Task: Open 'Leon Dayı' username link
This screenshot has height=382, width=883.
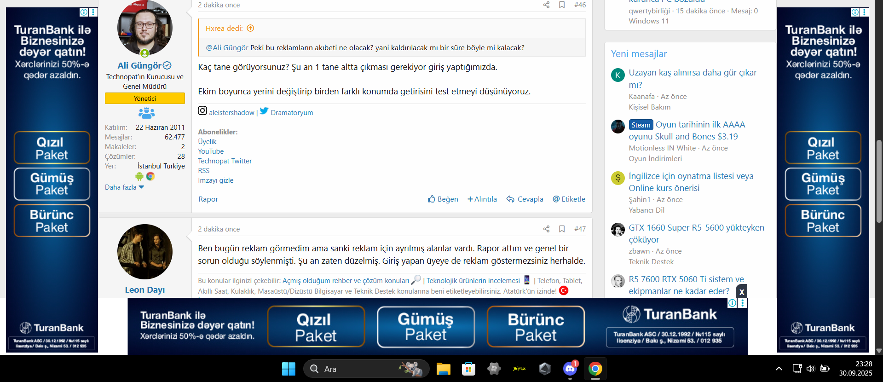Action: 145,290
